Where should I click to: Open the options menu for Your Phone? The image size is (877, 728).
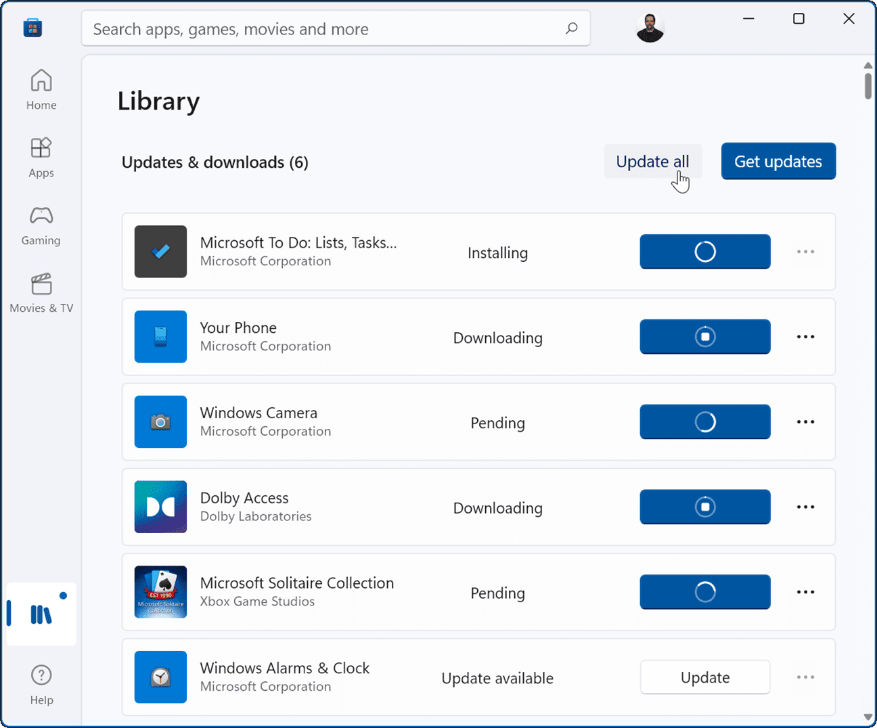click(x=805, y=336)
